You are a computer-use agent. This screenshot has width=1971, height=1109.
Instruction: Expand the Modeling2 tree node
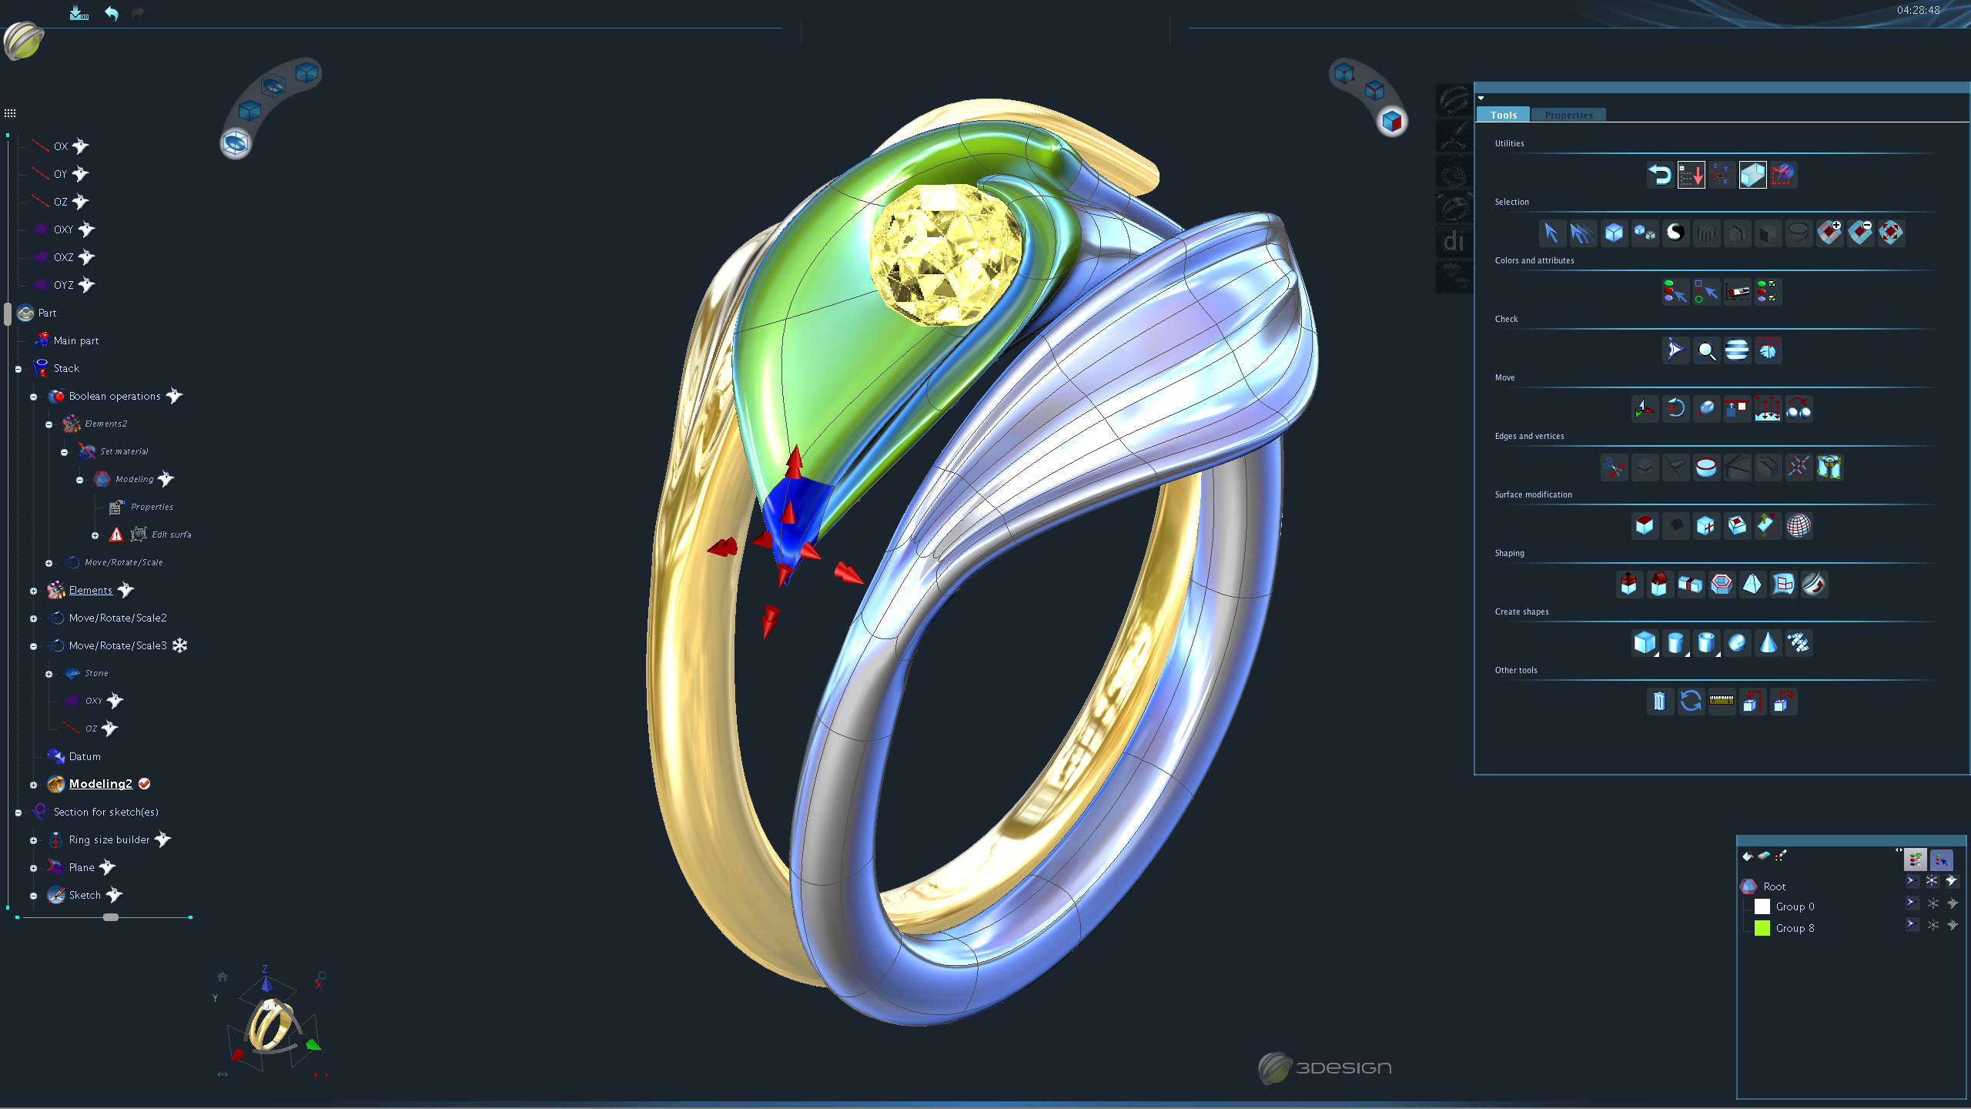point(34,785)
